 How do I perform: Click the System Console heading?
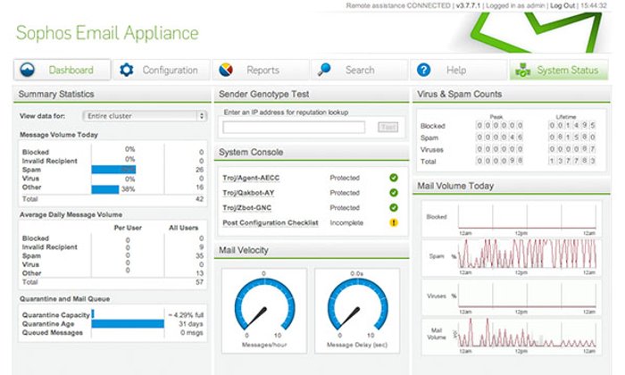tap(251, 152)
